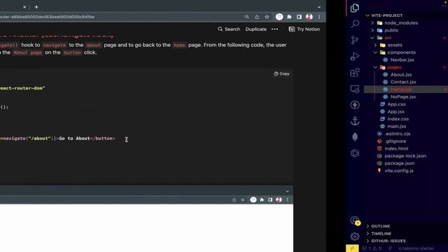Open Contact.jsx in the explorer
The height and width of the screenshot is (252, 448).
click(x=403, y=83)
